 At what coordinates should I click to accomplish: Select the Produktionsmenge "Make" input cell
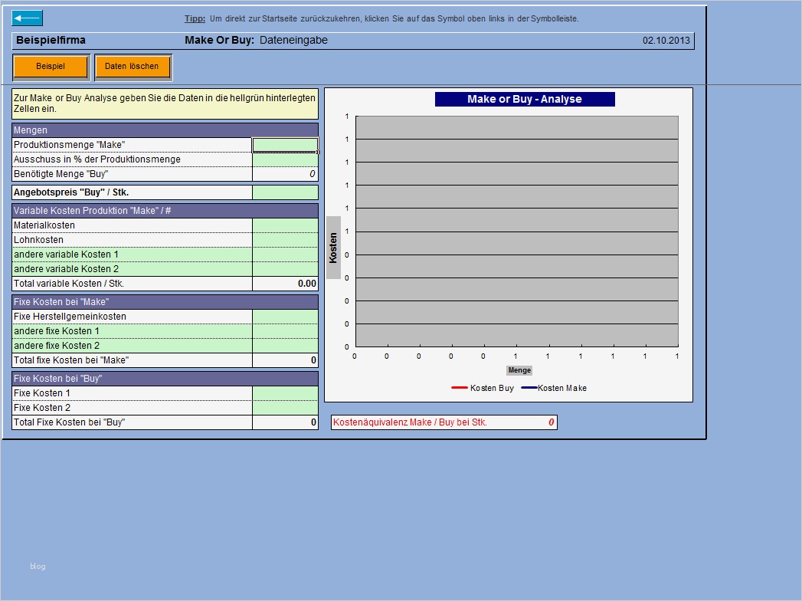[285, 144]
